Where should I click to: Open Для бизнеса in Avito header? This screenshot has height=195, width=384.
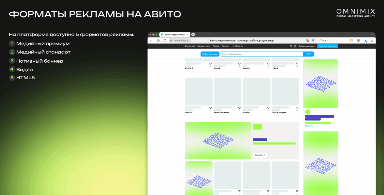[x=190, y=46]
